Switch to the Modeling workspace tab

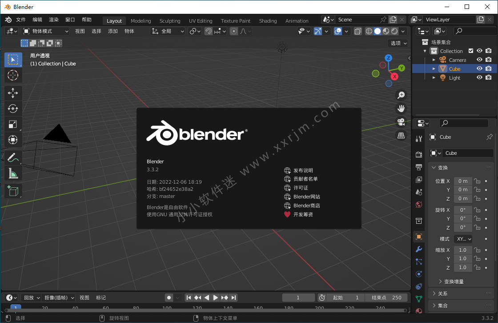(141, 20)
